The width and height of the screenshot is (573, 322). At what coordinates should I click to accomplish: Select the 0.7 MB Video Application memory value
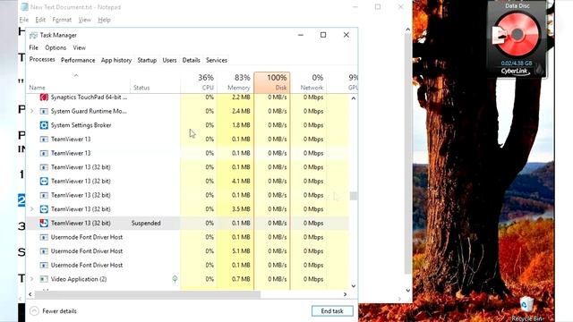tap(241, 279)
